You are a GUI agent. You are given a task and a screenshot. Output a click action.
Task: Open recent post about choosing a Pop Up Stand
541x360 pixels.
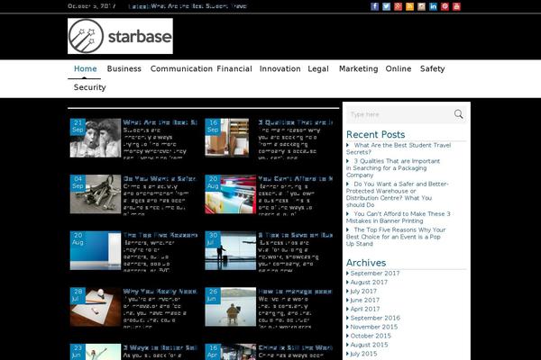click(396, 237)
